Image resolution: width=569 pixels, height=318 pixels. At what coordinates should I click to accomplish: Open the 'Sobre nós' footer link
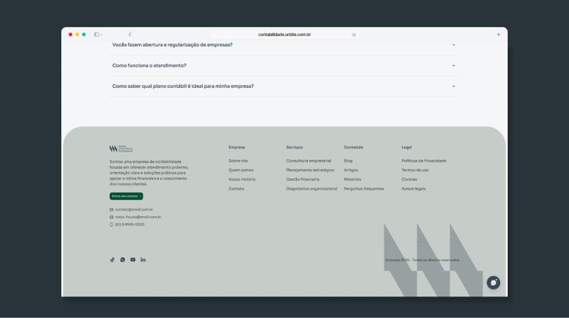pyautogui.click(x=238, y=161)
